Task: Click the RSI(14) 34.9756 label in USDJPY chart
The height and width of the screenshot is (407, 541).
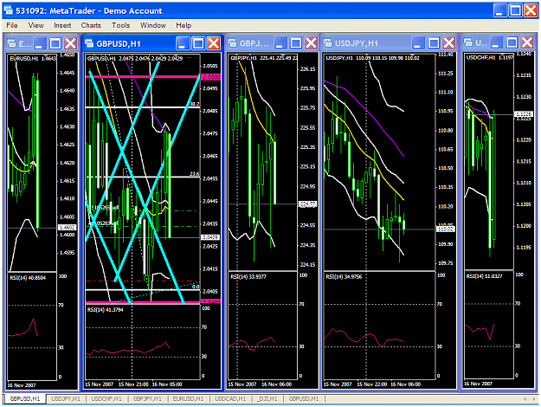Action: (344, 276)
